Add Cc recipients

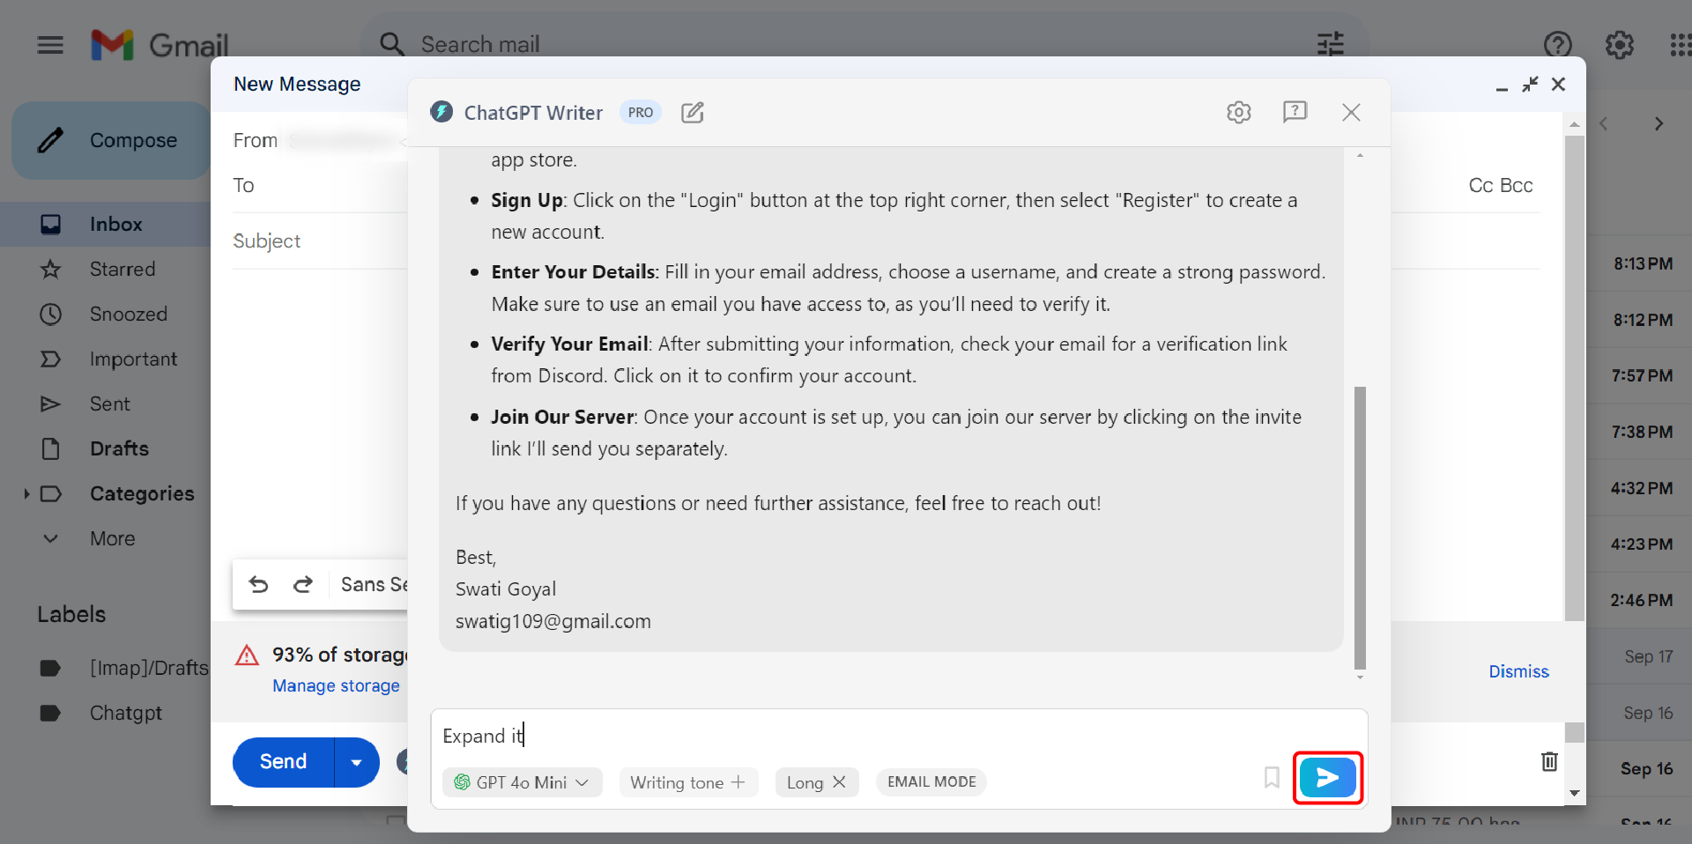pos(1480,185)
